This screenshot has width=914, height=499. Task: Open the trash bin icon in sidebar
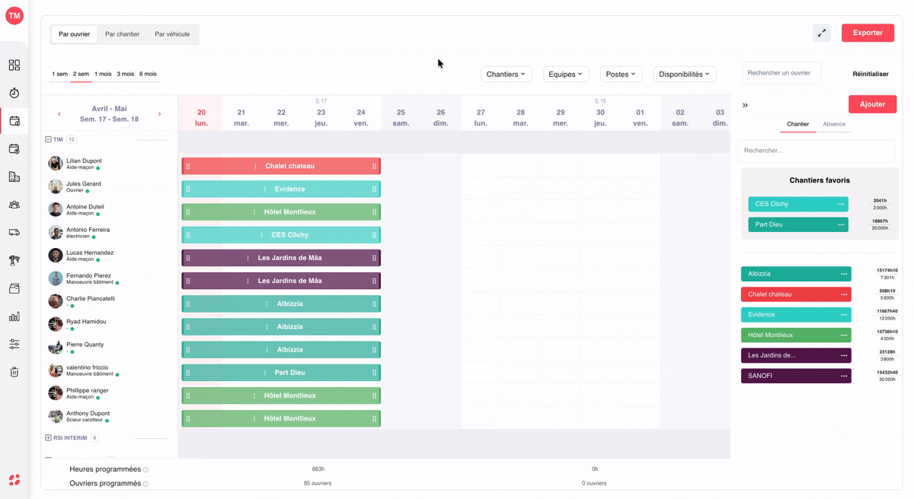point(14,372)
